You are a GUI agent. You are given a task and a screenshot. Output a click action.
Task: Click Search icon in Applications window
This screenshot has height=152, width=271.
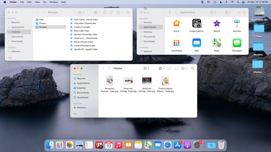click(244, 12)
